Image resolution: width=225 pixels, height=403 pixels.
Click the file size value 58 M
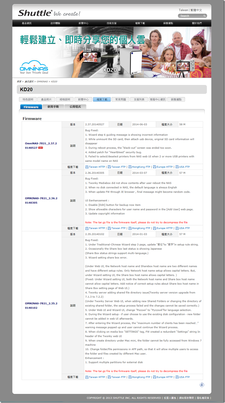click(182, 124)
